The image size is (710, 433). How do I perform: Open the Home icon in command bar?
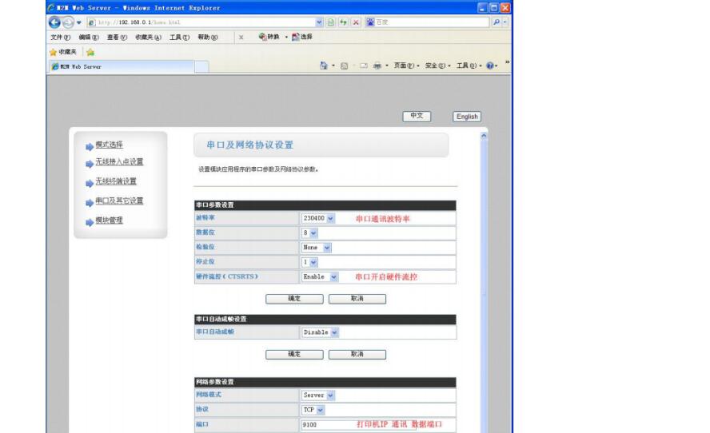[325, 66]
